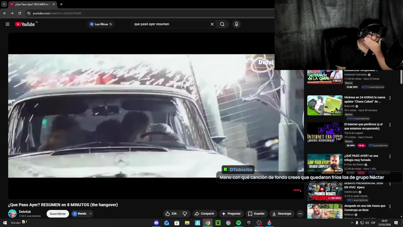Reload the current page
Image resolution: width=403 pixels, height=227 pixels.
[20, 13]
